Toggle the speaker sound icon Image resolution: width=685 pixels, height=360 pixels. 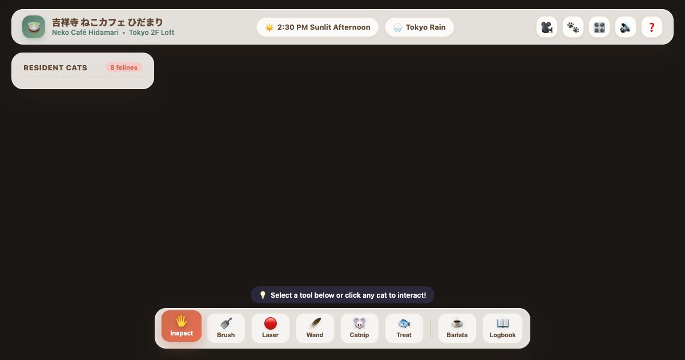[626, 27]
